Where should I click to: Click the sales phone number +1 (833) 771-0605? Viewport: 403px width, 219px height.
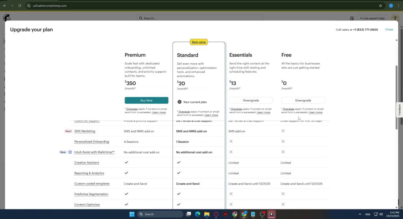tap(365, 29)
